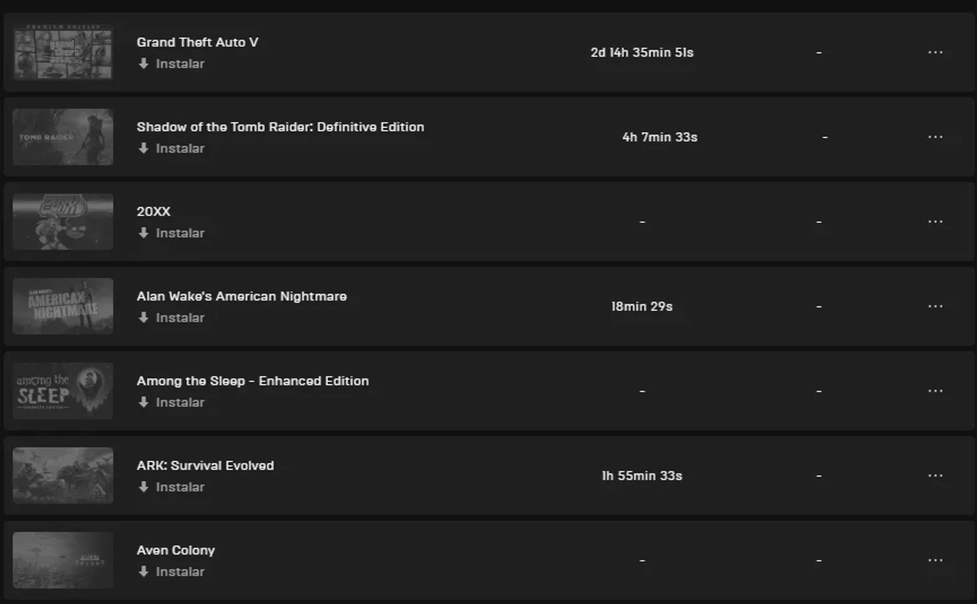Open the Aven Colony title link

176,550
